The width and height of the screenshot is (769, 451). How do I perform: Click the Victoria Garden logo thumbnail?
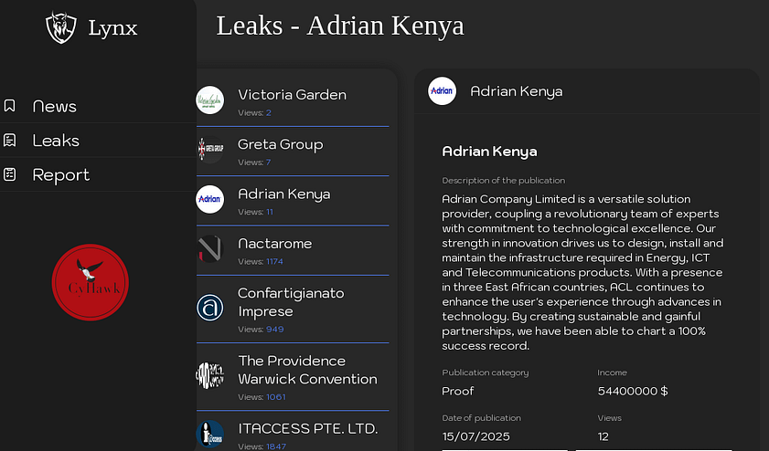tap(210, 100)
